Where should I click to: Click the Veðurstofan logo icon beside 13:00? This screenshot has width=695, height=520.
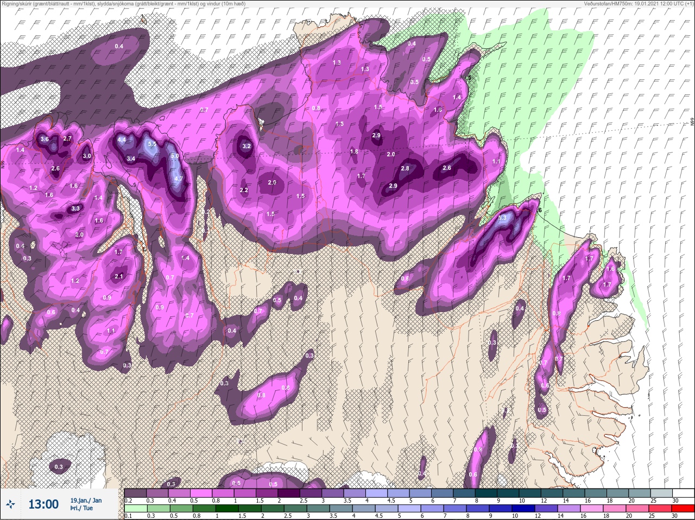tap(11, 504)
